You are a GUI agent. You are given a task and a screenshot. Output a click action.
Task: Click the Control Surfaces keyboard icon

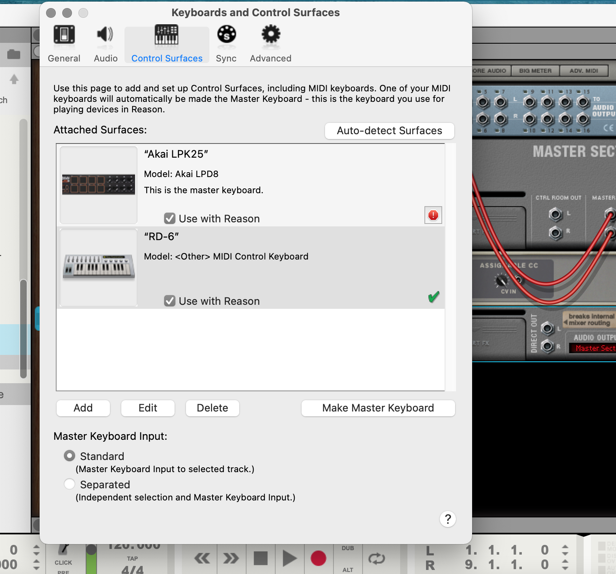(x=167, y=34)
